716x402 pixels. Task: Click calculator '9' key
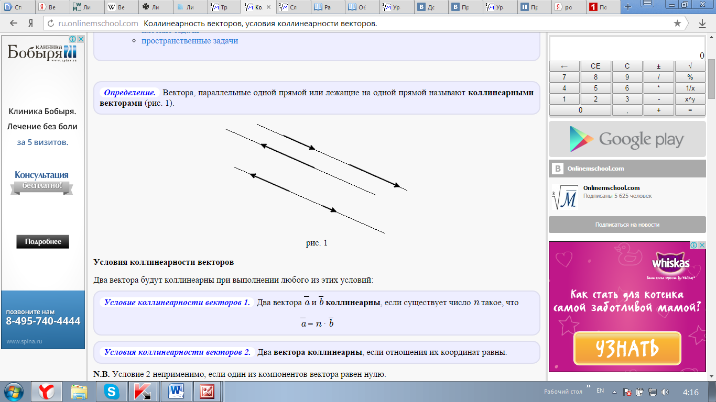click(x=627, y=77)
